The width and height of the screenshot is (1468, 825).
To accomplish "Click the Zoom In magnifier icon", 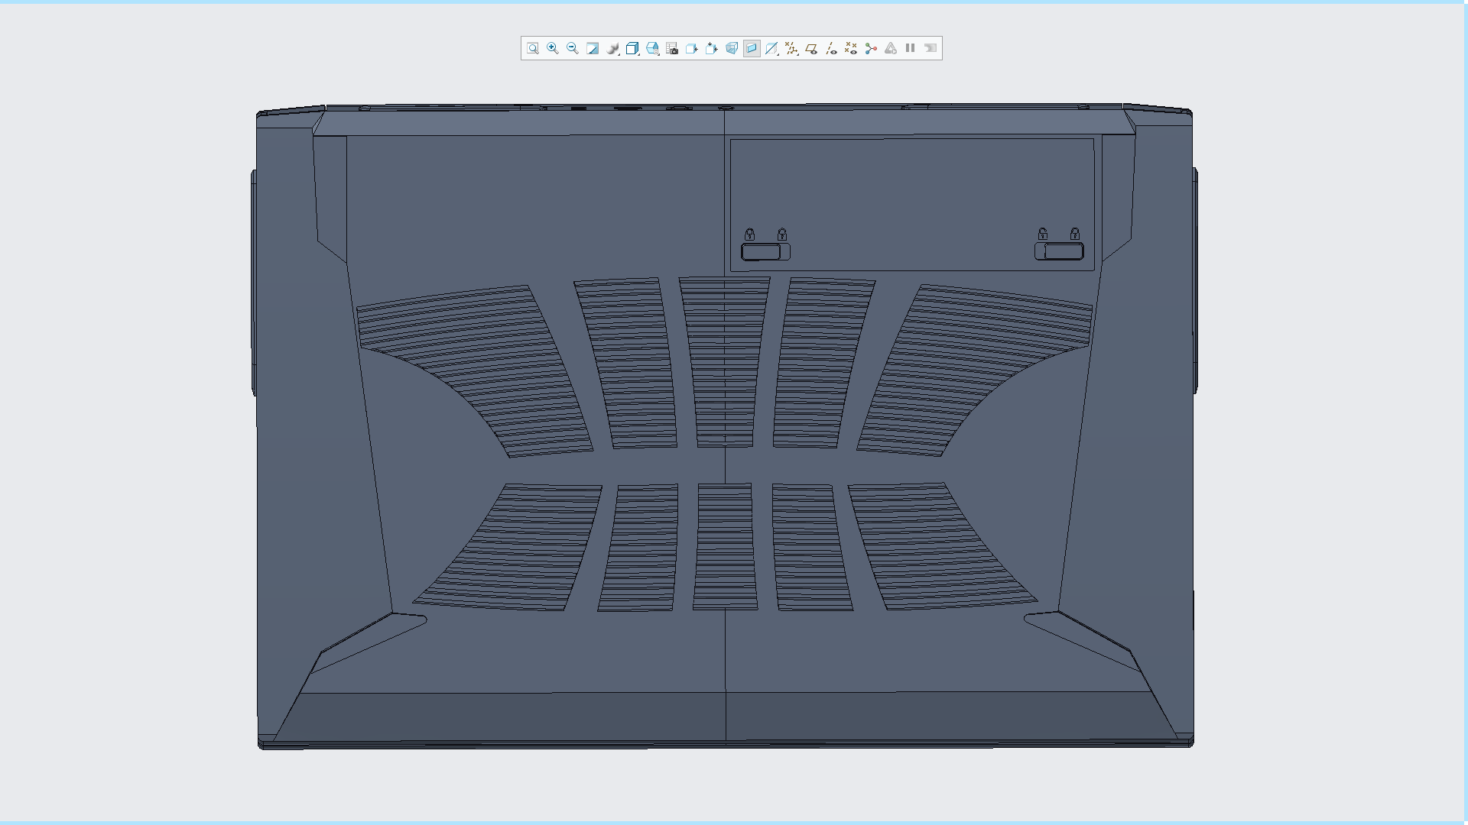I will [553, 48].
